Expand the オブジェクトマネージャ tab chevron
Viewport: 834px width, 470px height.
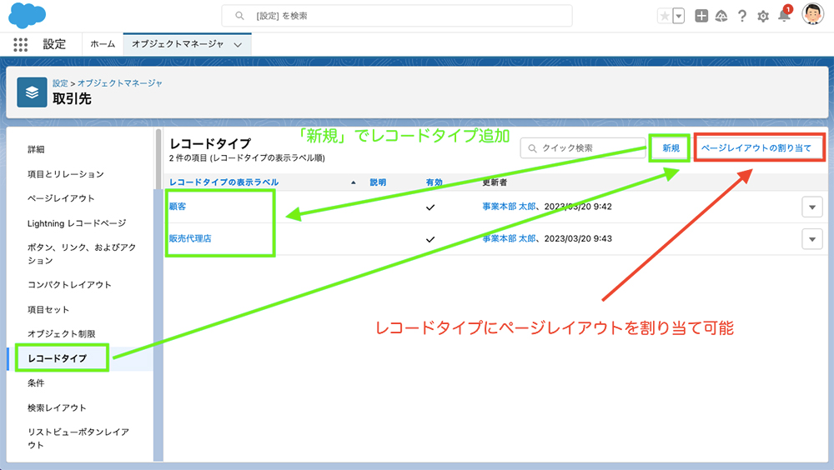pos(238,45)
